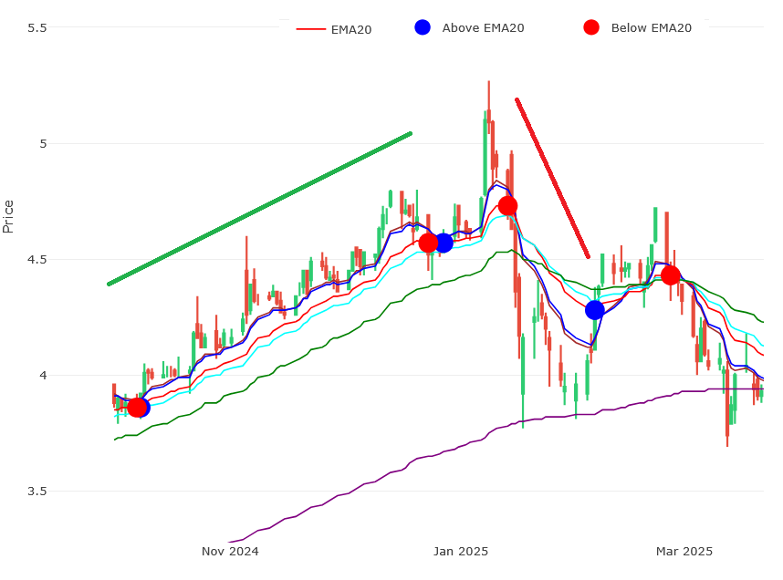Click the red marker at chart start near 3.9
The width and height of the screenshot is (783, 580).
[x=136, y=408]
